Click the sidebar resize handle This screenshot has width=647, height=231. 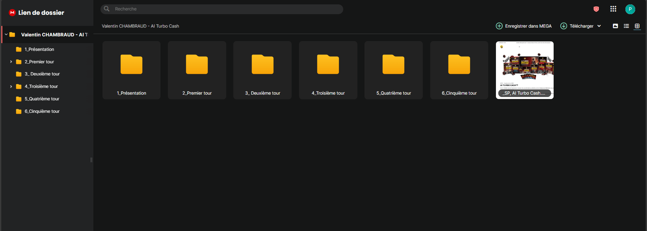point(91,160)
